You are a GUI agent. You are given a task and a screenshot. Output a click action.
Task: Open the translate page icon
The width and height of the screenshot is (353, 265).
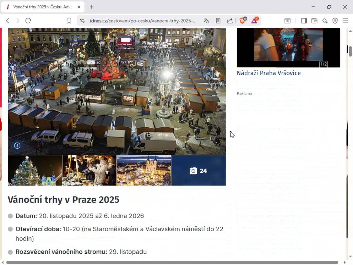(x=206, y=21)
